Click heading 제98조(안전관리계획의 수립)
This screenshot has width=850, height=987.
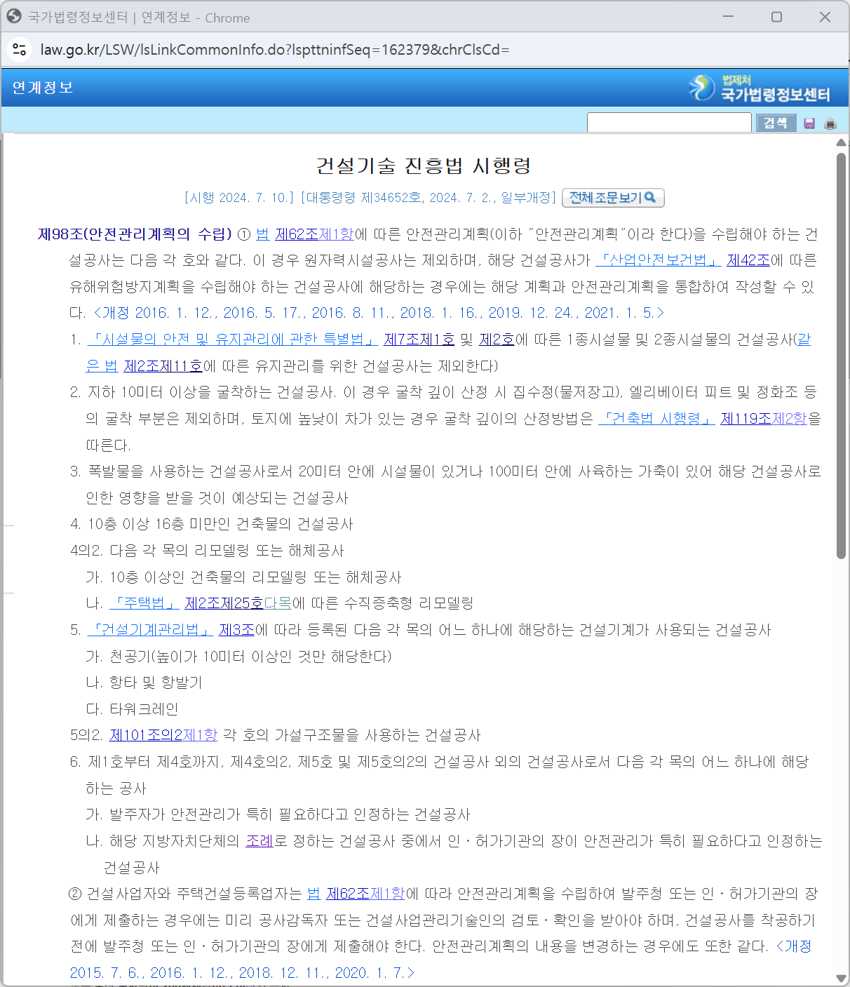[135, 234]
